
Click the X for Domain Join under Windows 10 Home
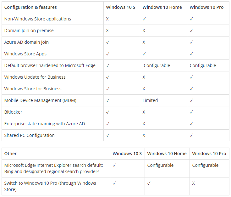[144, 31]
